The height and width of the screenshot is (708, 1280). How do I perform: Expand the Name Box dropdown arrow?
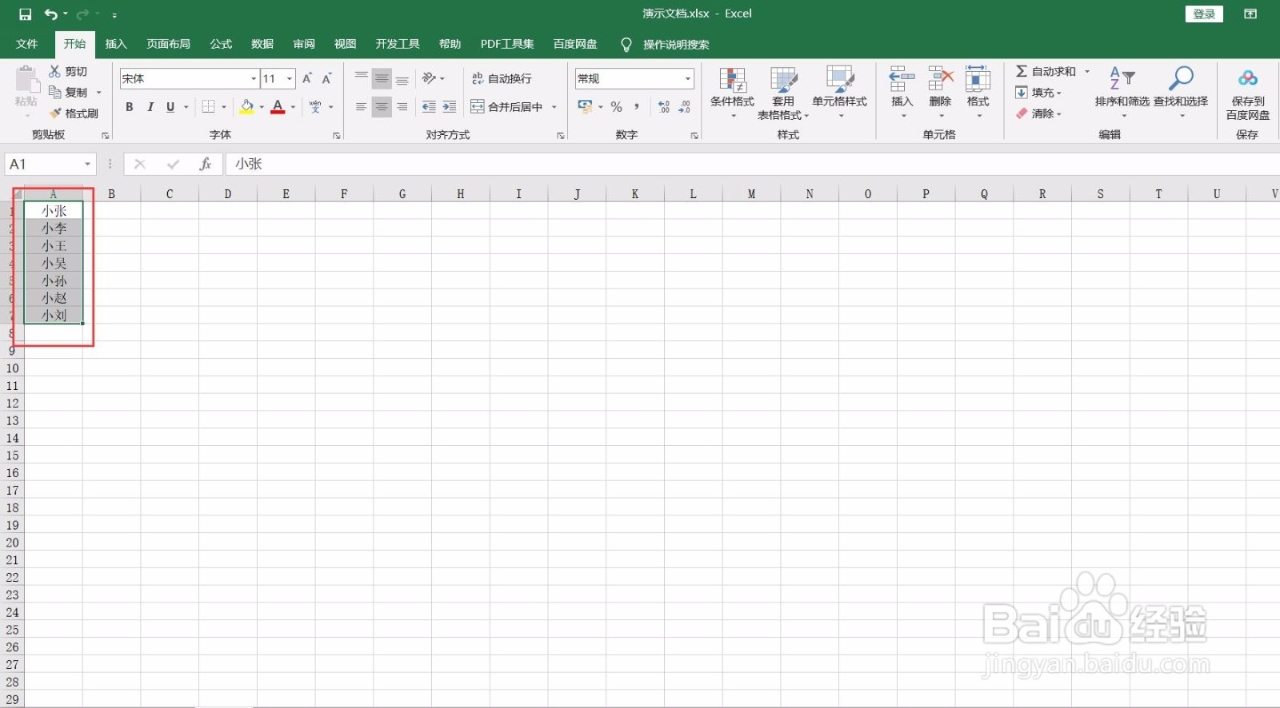[87, 164]
